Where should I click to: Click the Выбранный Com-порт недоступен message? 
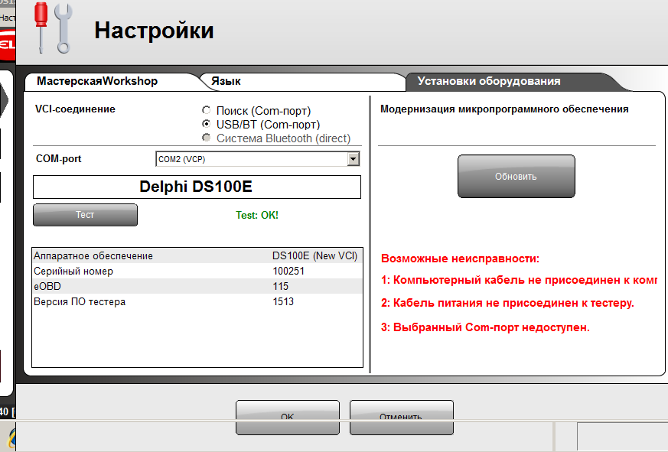pyautogui.click(x=485, y=327)
